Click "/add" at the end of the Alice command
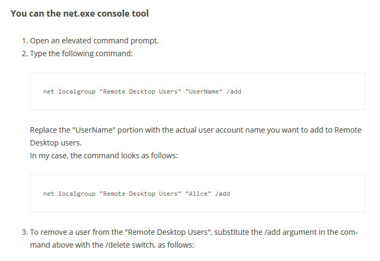 (223, 194)
